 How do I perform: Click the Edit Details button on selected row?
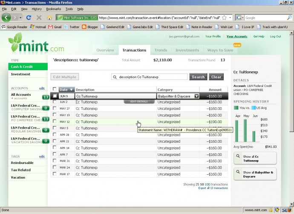(139, 102)
